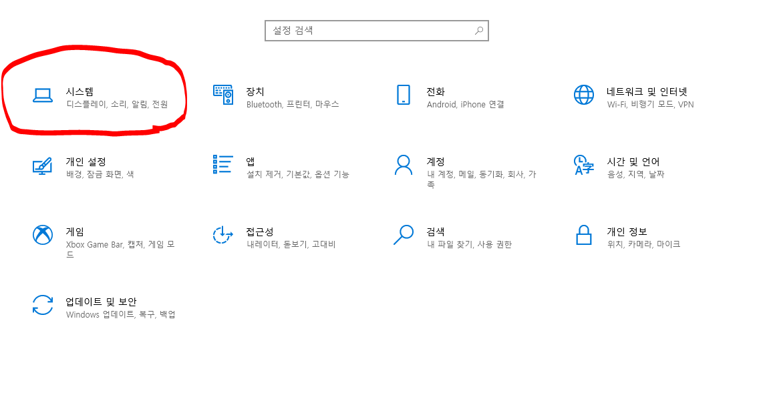Select the 전화 phone icon
The width and height of the screenshot is (765, 397).
coord(404,95)
